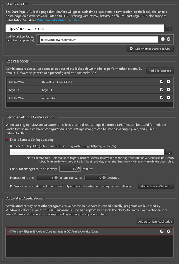Select the Admin User passcode row text
Image resolution: width=179 pixels, height=264 pixels.
point(49,98)
